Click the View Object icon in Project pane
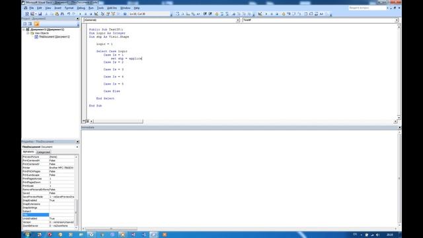Viewport: 423px width, 238px height. coord(30,24)
